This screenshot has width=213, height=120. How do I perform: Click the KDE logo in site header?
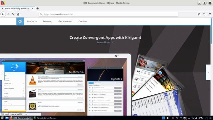[20, 21]
